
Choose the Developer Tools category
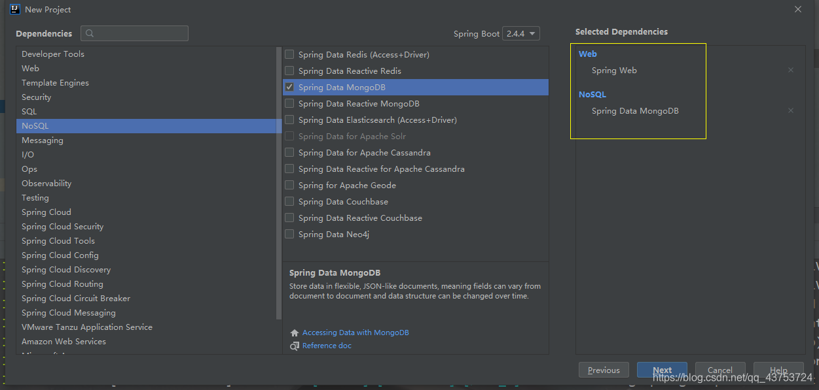(52, 54)
